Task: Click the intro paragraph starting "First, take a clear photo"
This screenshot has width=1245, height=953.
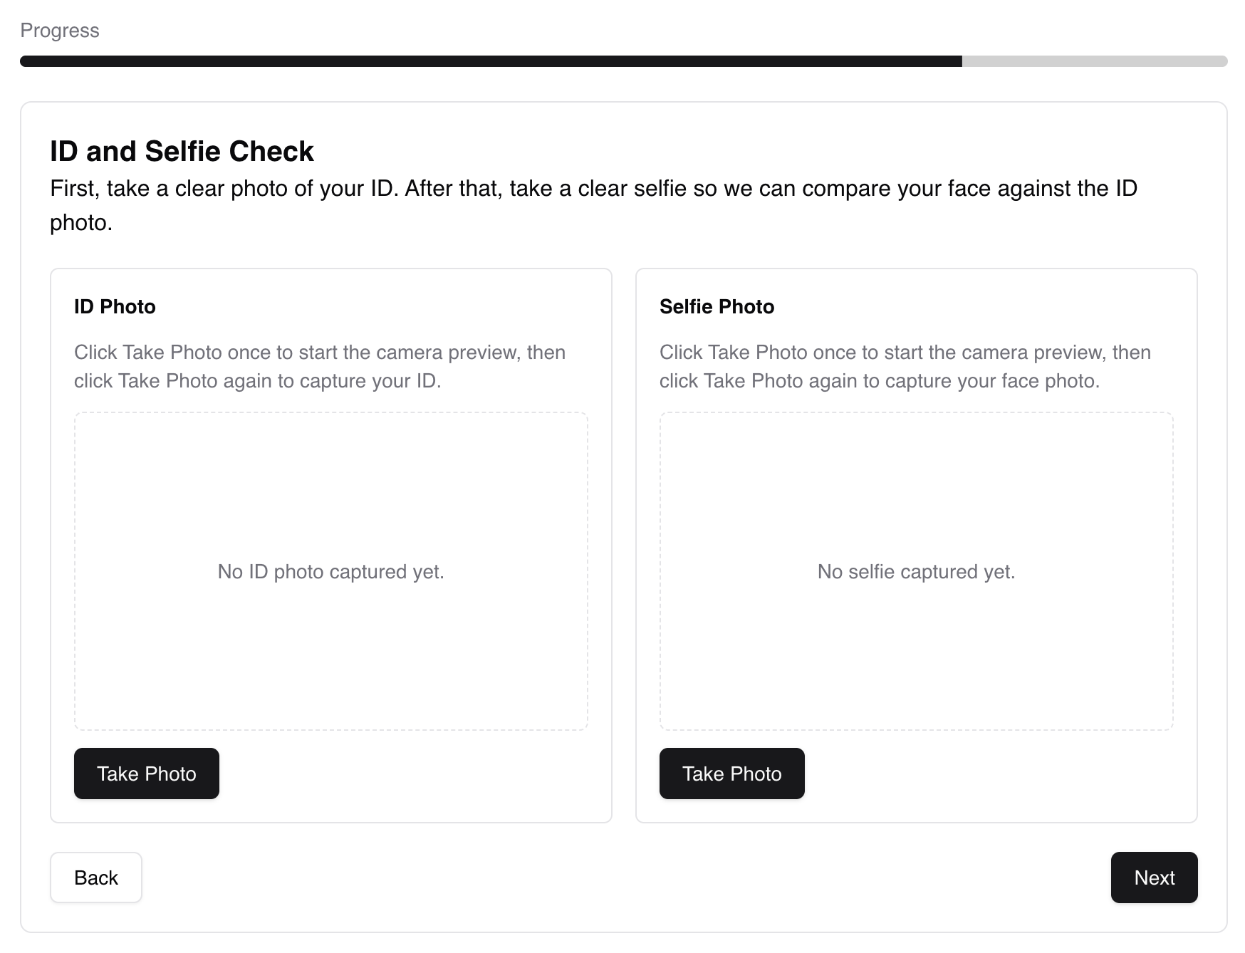Action: click(594, 205)
